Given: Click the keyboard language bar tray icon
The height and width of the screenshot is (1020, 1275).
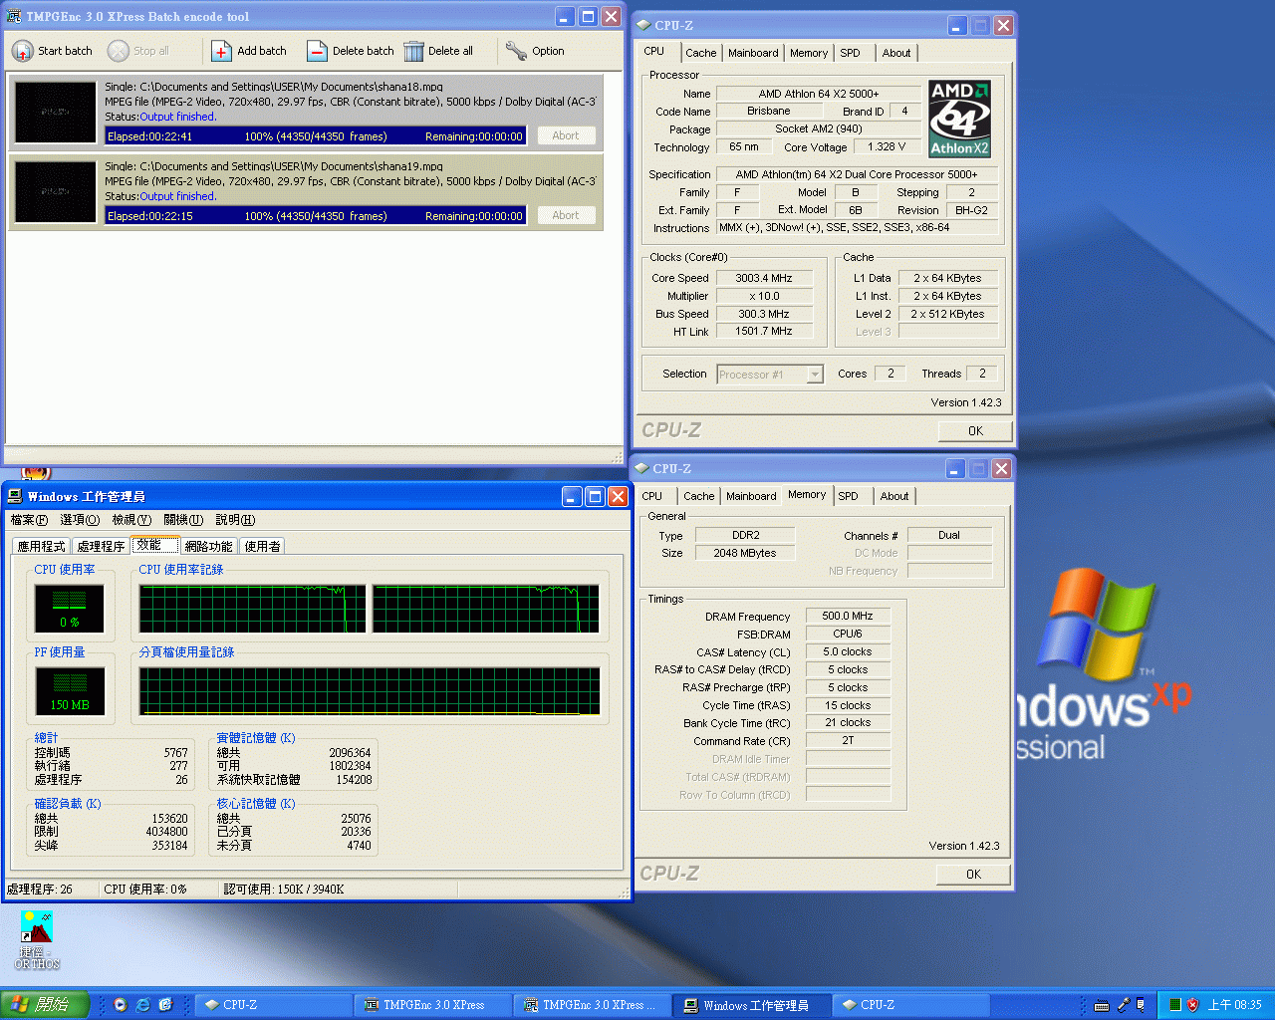Looking at the screenshot, I should [1102, 1005].
